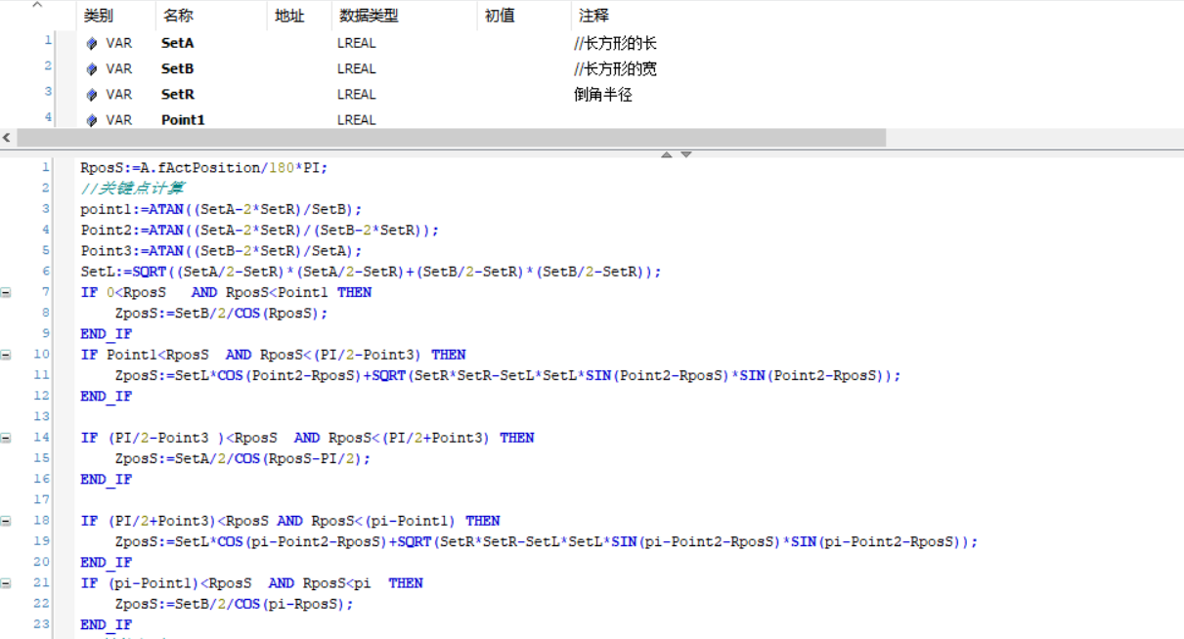Select declaration row number 1
This screenshot has height=639, width=1184.
48,40
